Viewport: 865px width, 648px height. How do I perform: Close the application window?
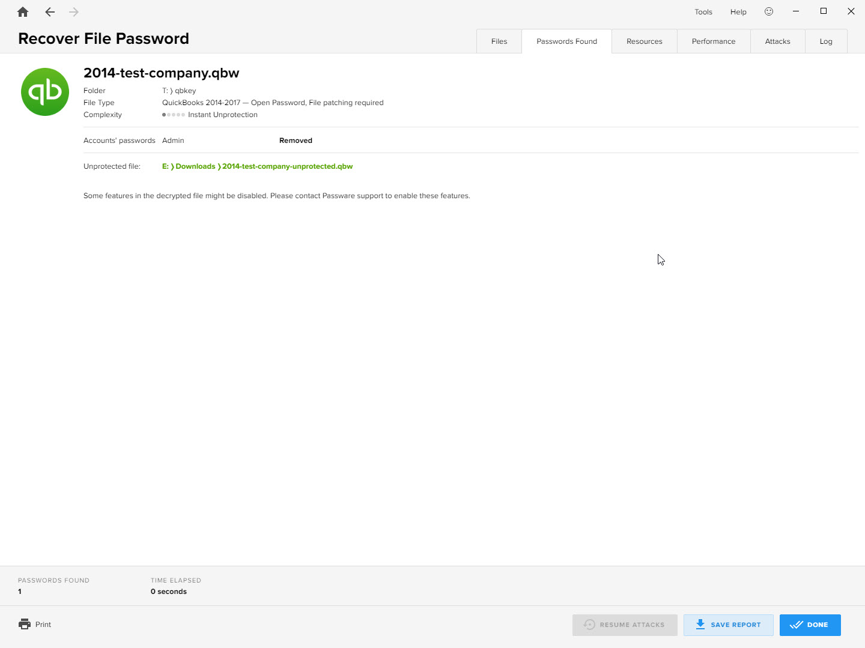click(851, 11)
